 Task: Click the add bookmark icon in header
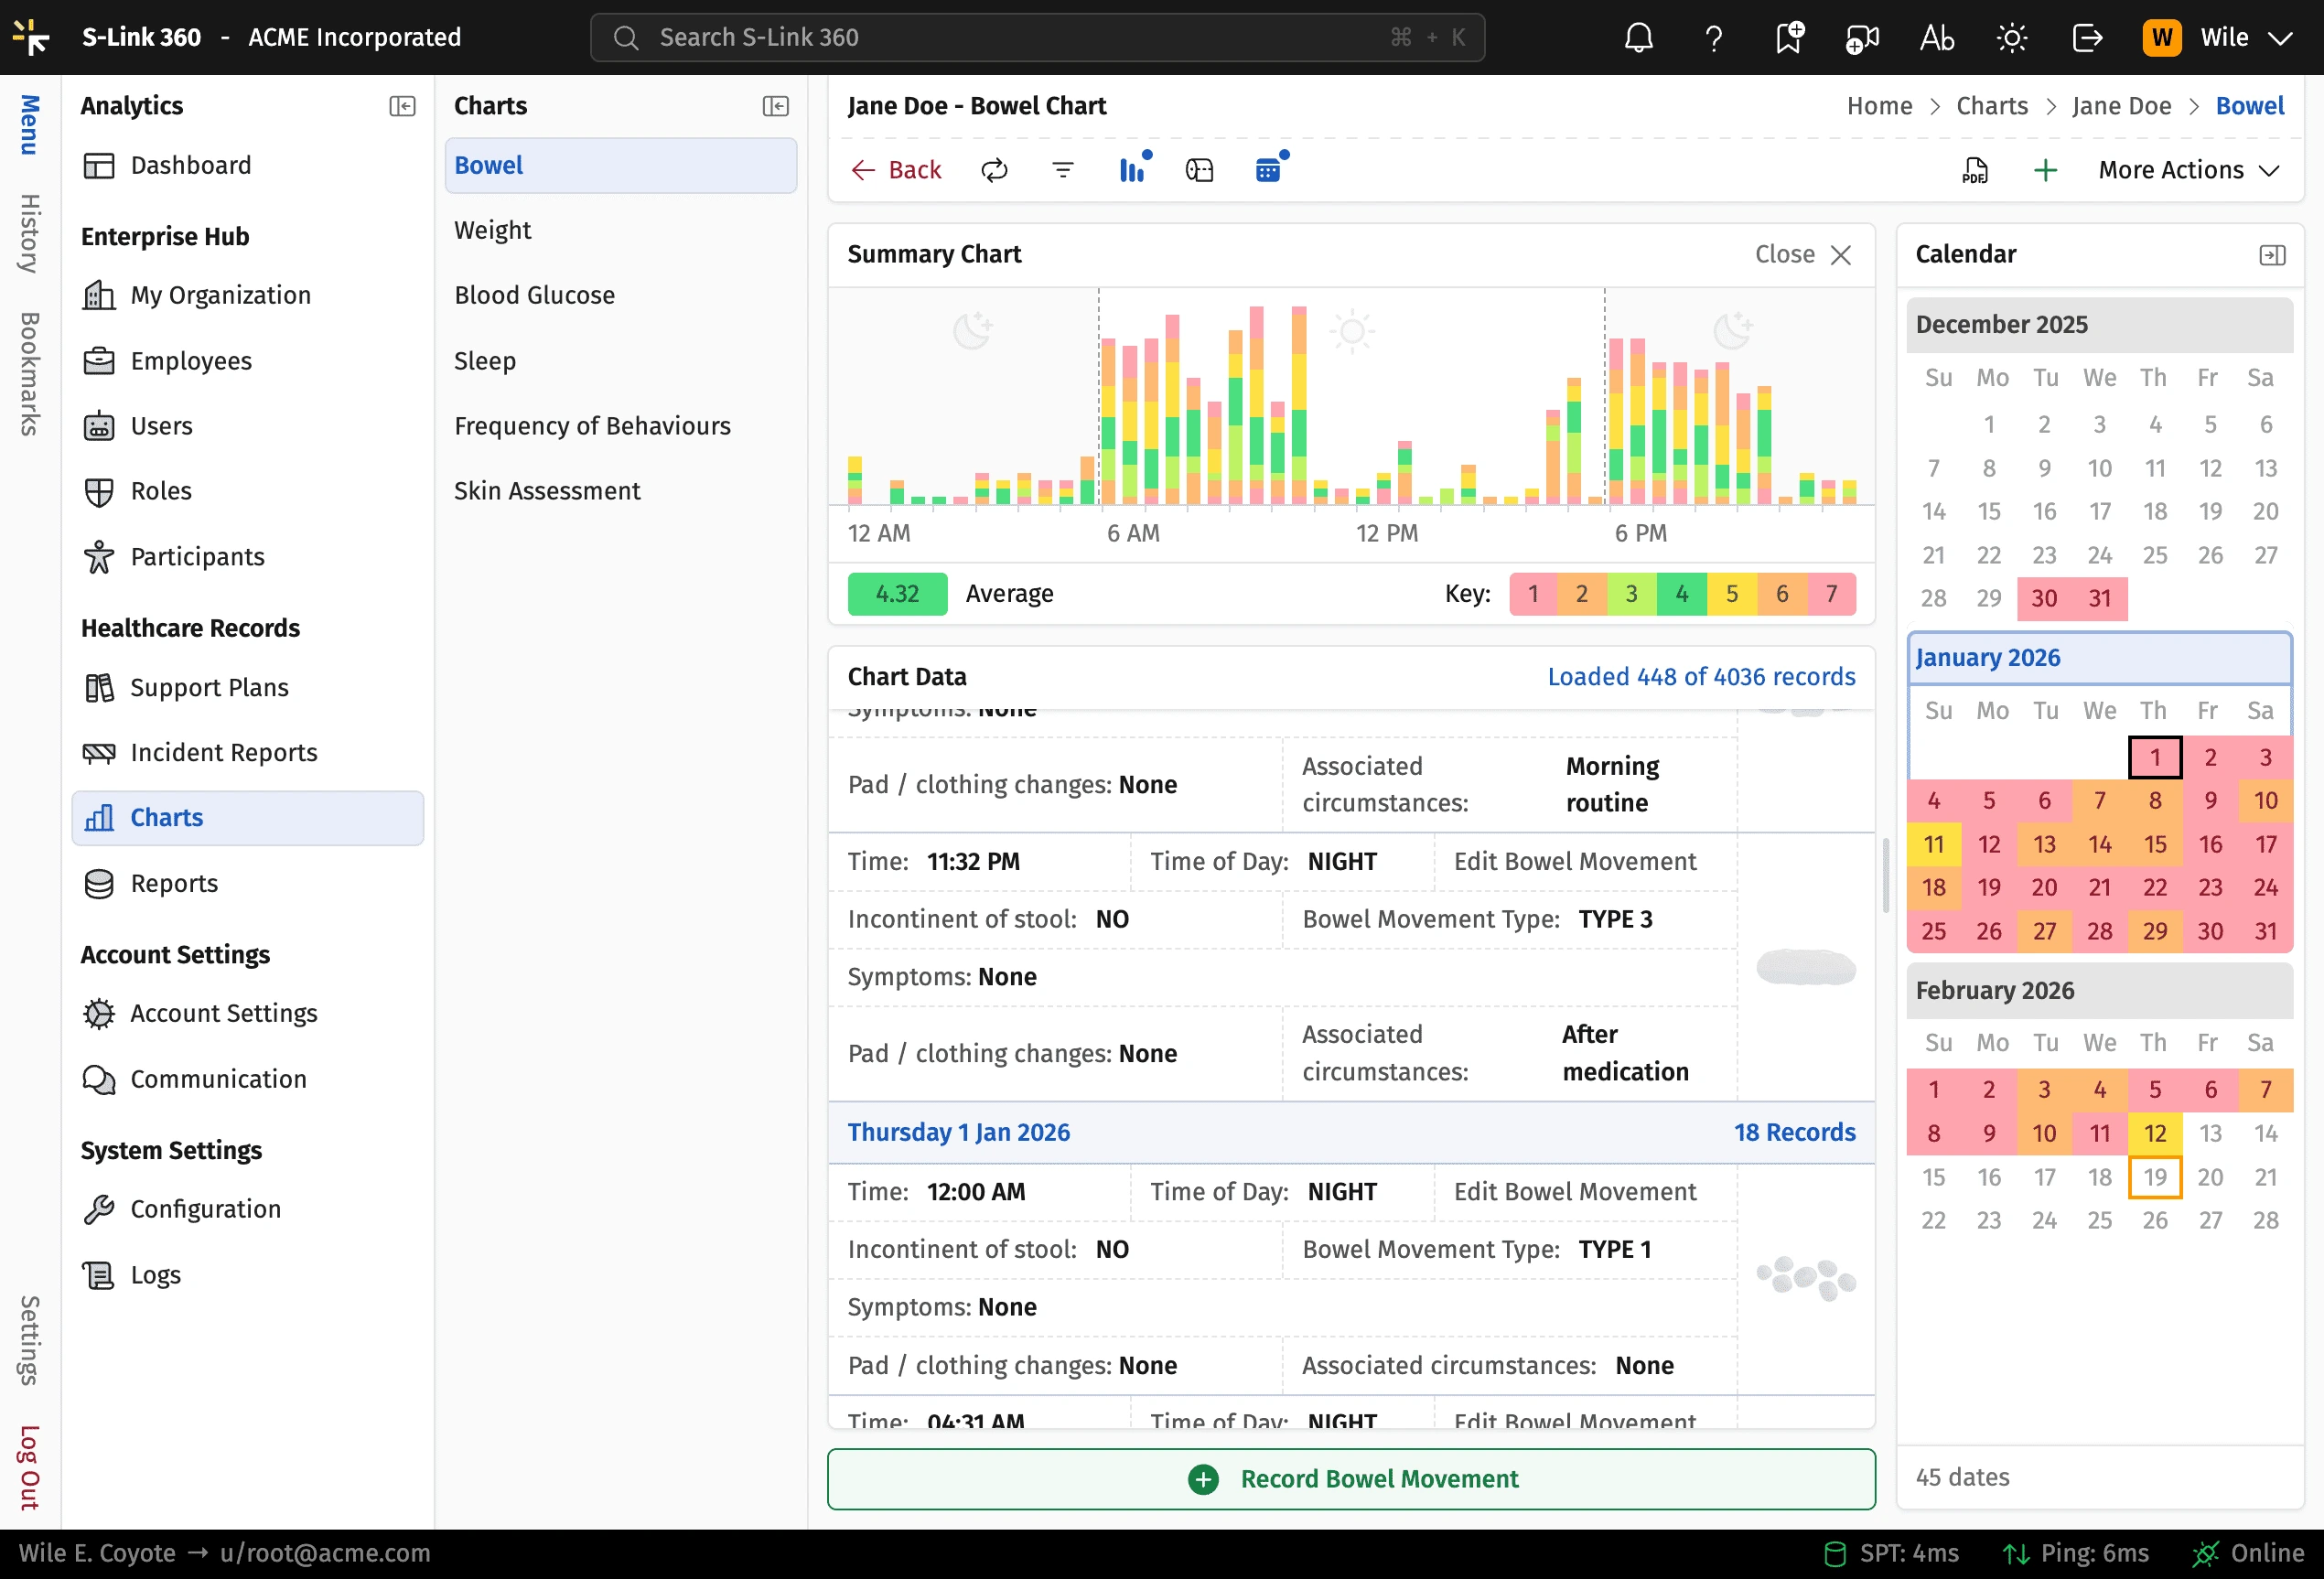pos(1788,38)
